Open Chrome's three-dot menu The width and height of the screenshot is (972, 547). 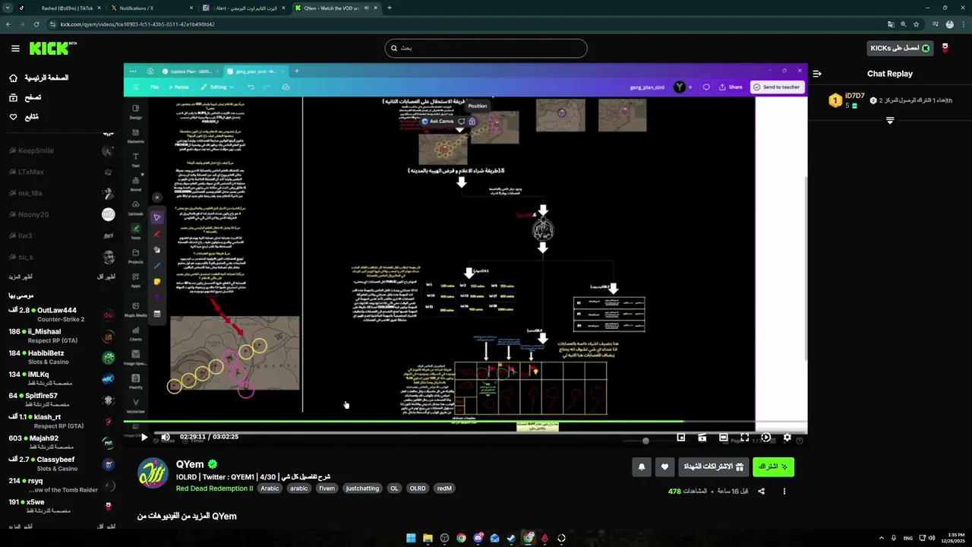click(x=963, y=24)
